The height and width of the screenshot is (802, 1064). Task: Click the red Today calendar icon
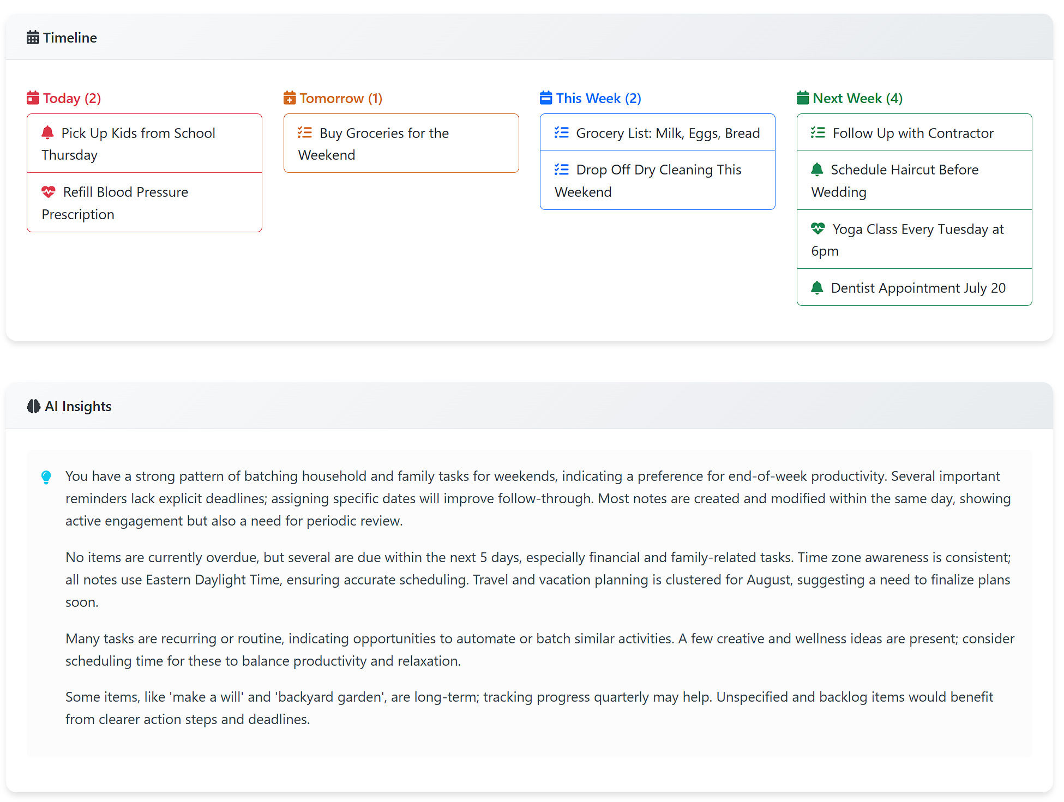tap(33, 98)
